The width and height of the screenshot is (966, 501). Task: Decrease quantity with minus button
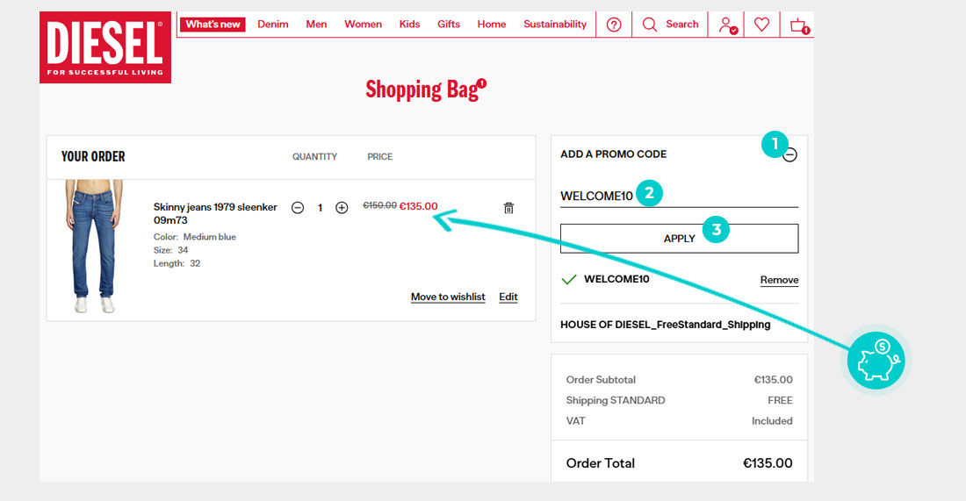coord(298,207)
